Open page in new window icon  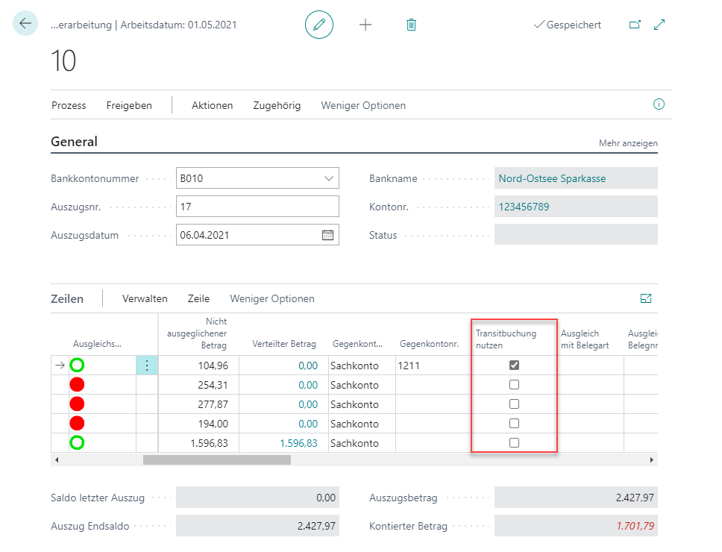point(635,25)
